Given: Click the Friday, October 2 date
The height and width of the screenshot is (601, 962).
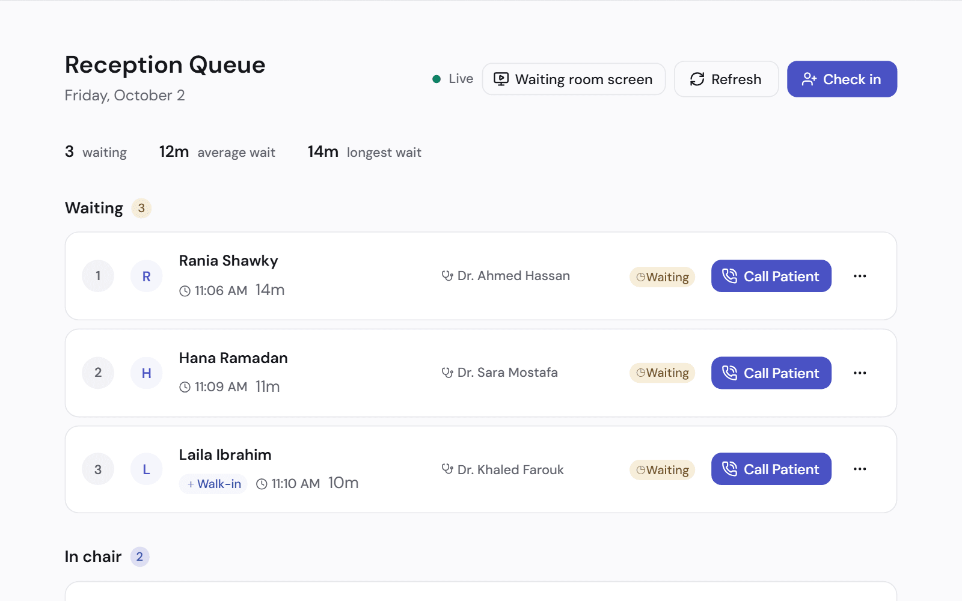Looking at the screenshot, I should [x=124, y=96].
